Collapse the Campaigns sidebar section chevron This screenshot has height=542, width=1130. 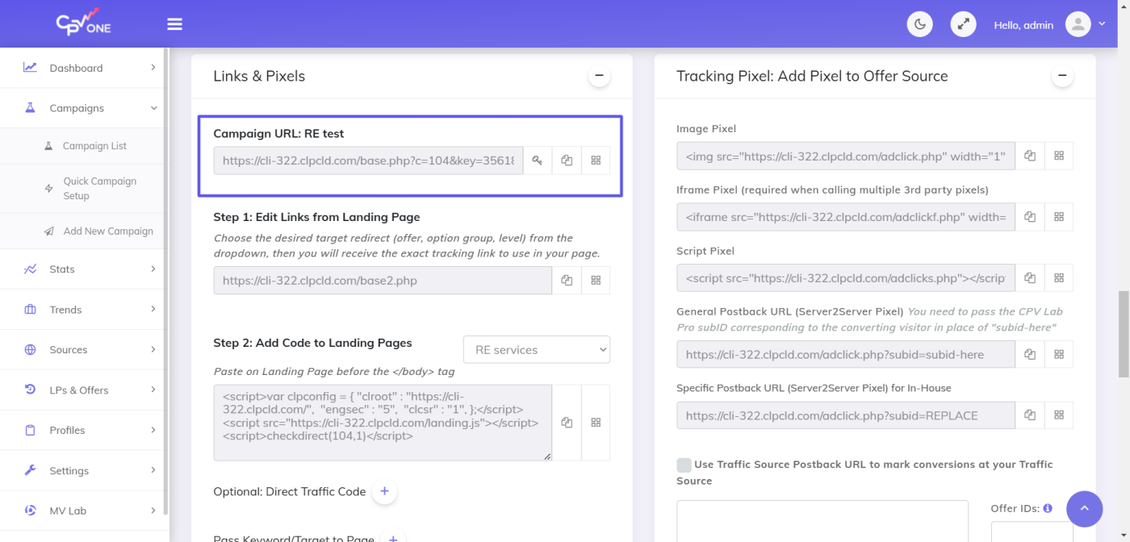tap(153, 108)
